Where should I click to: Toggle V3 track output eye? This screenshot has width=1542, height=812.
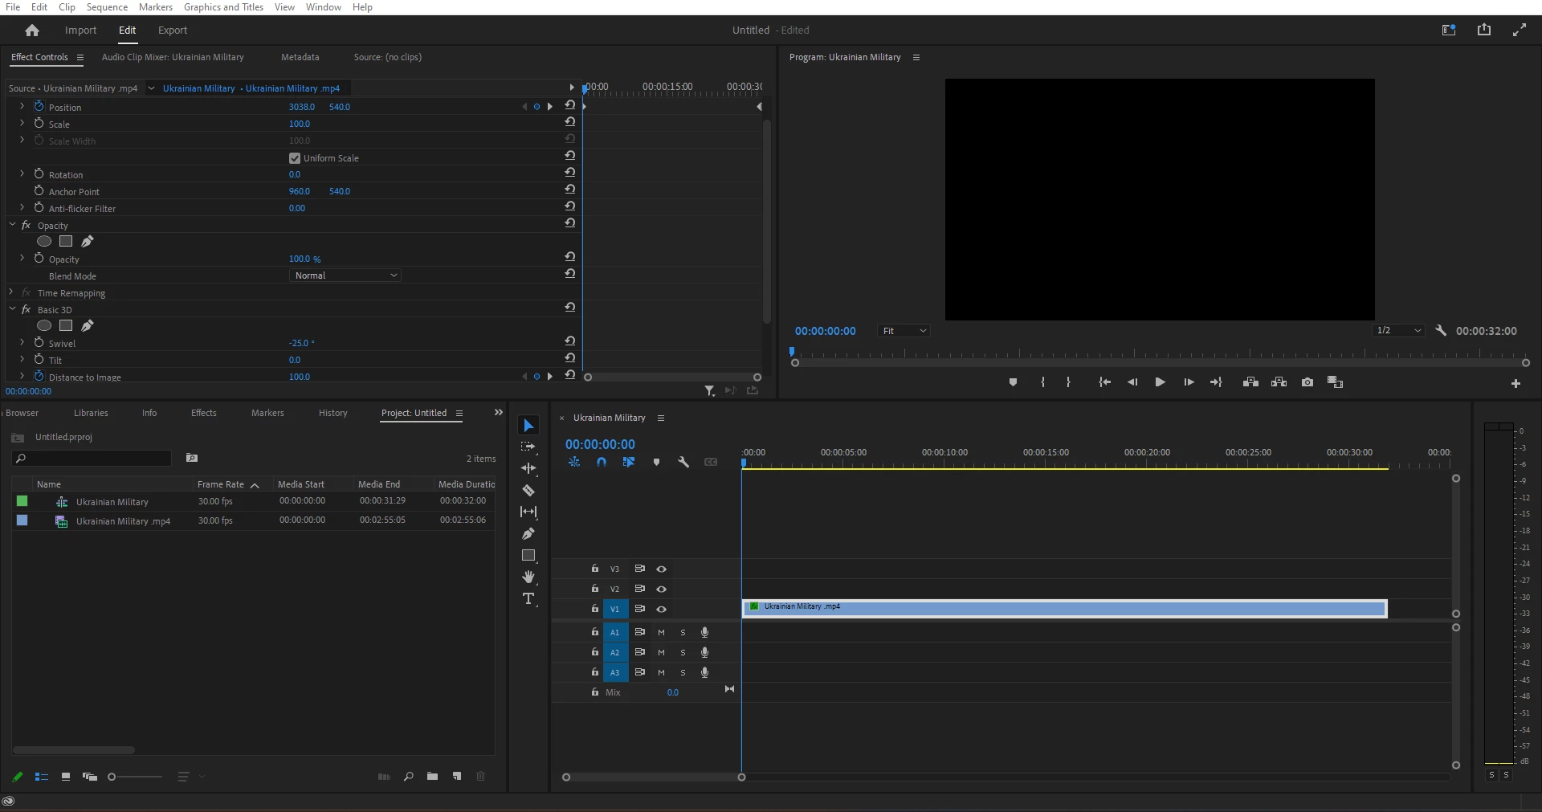662,569
